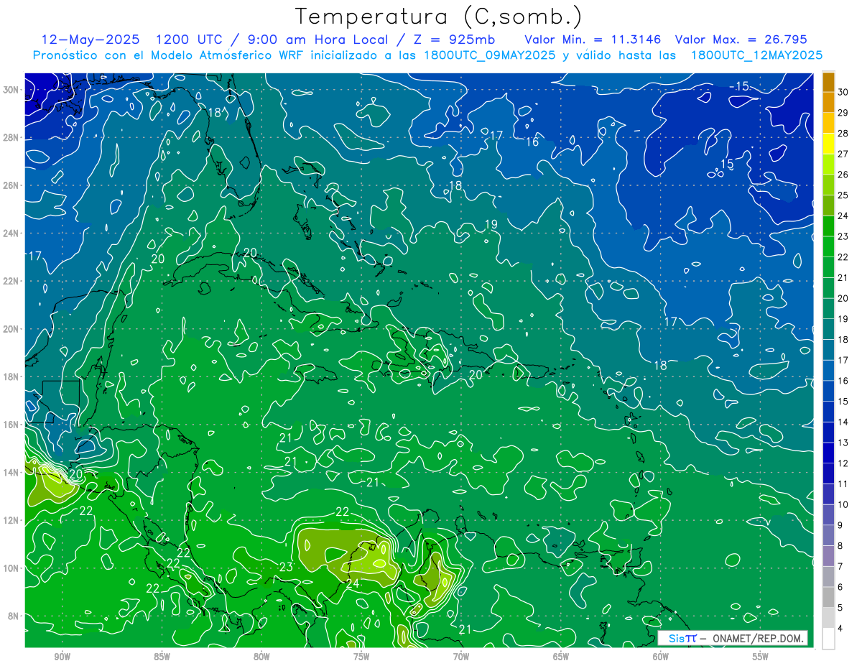
Task: Click the 16N latitude axis label
Action: pyautogui.click(x=11, y=425)
